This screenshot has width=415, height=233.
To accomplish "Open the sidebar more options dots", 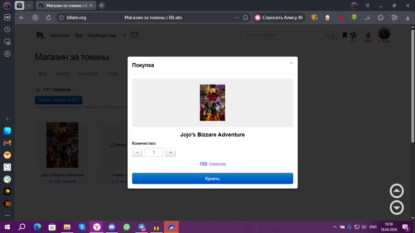I will tap(7, 215).
